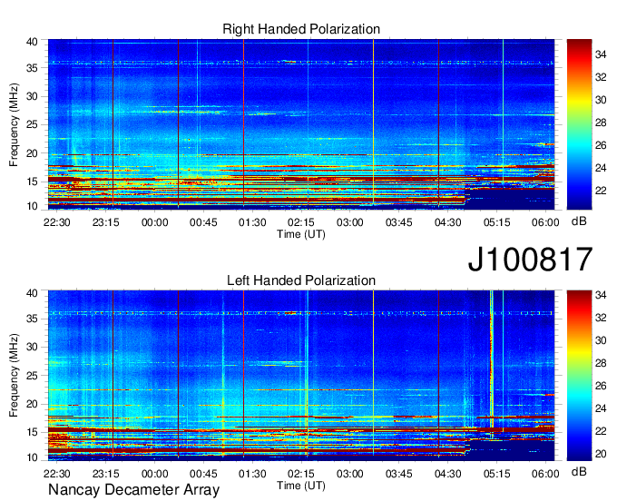Select the J100817 observation label

530,259
